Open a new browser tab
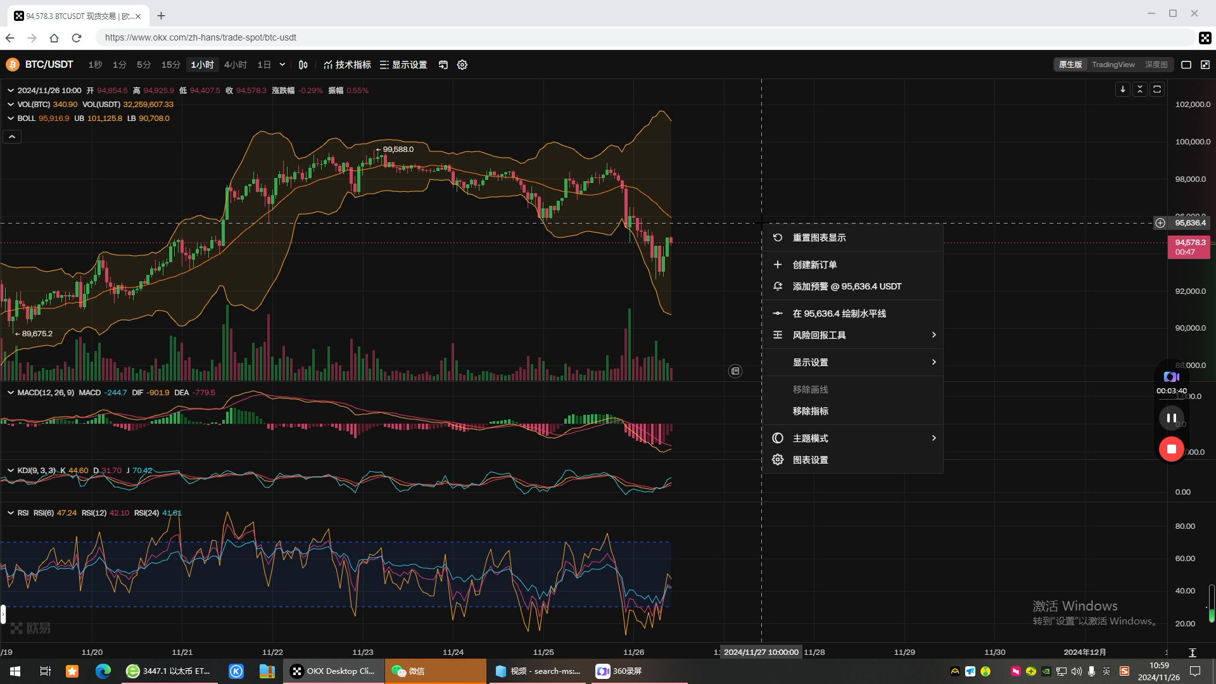Image resolution: width=1216 pixels, height=684 pixels. pyautogui.click(x=161, y=16)
